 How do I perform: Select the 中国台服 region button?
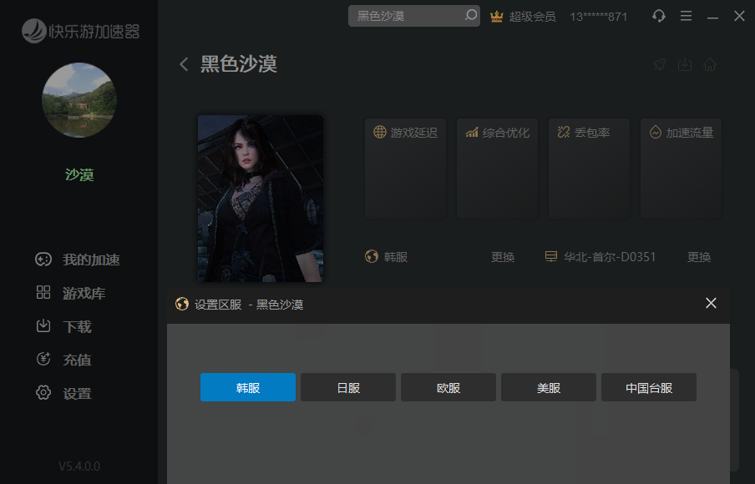[x=649, y=387]
